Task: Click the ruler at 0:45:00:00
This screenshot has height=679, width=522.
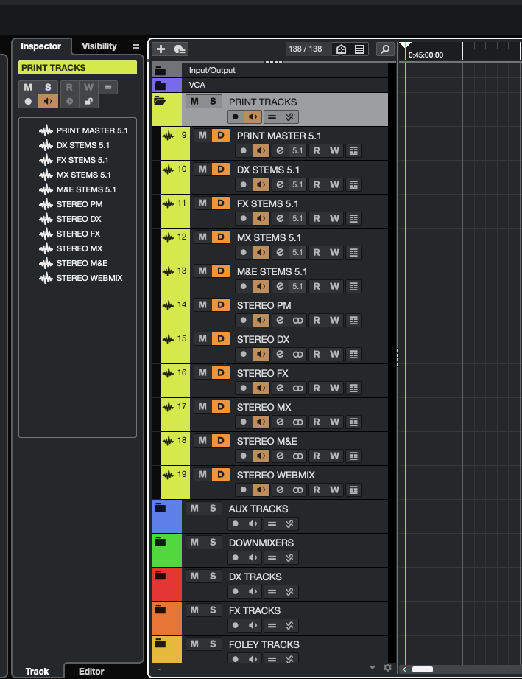Action: [426, 55]
